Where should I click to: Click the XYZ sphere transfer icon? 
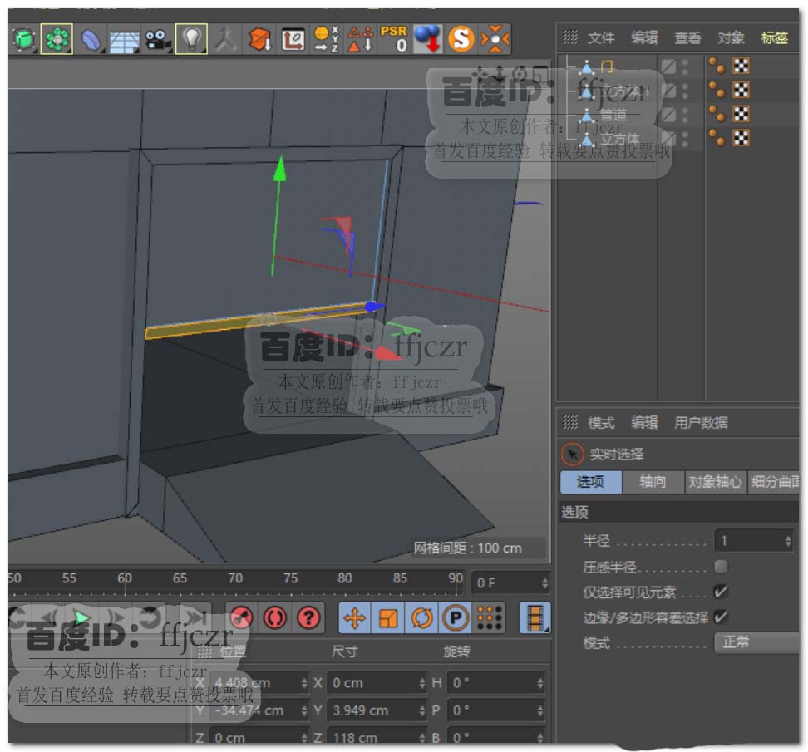pos(326,39)
